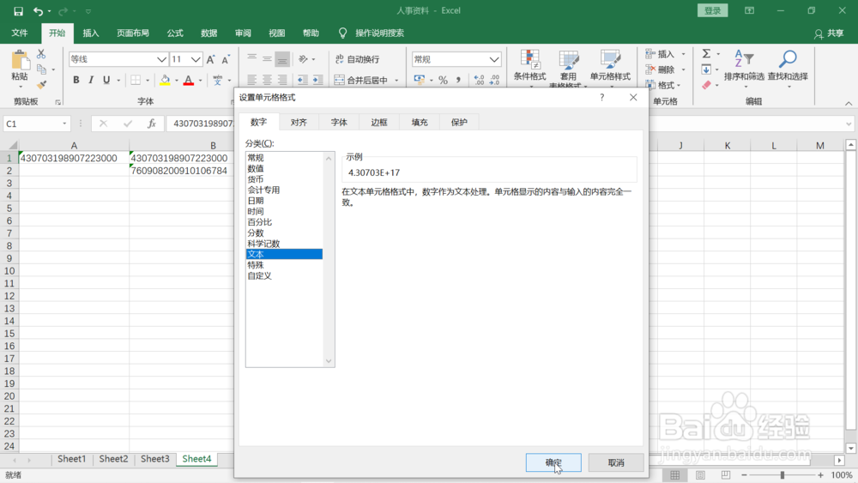Open the 文件 menu

20,33
